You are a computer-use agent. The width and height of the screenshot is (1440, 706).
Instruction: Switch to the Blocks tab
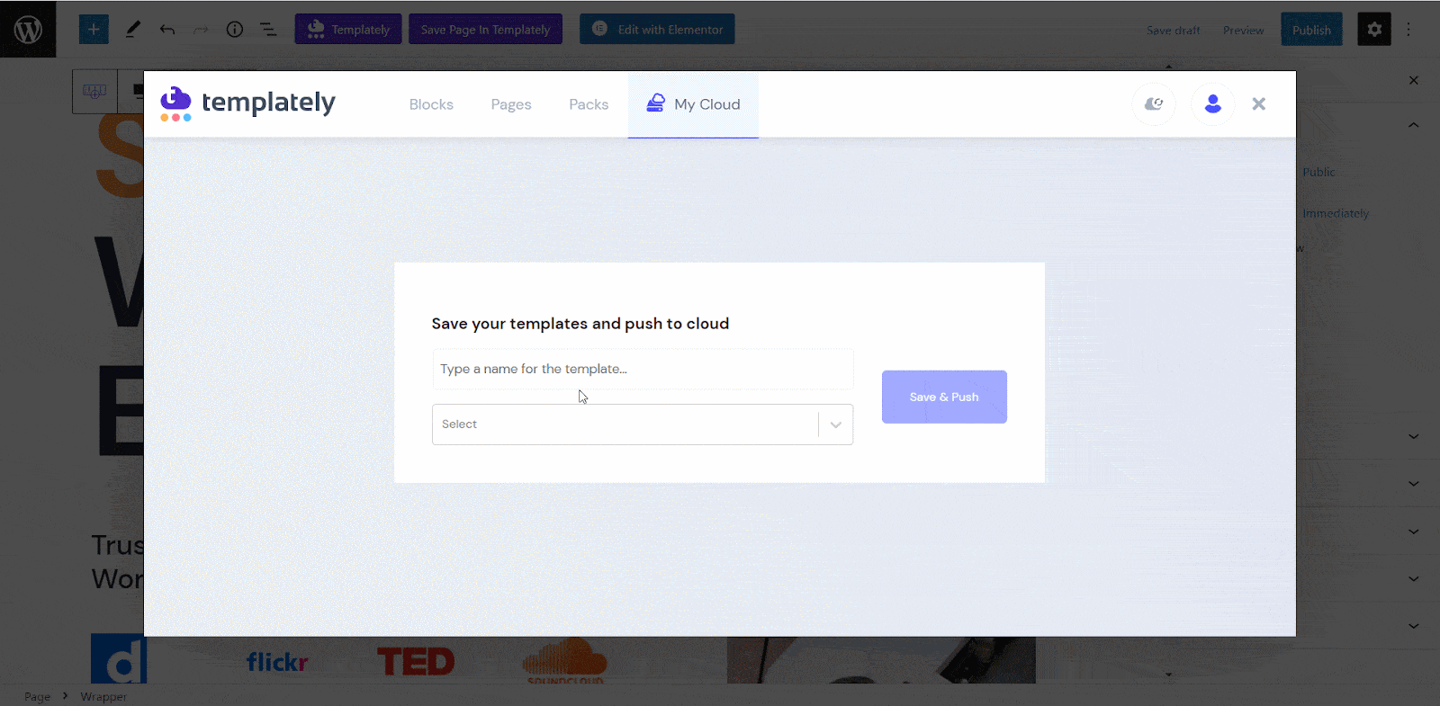click(431, 104)
